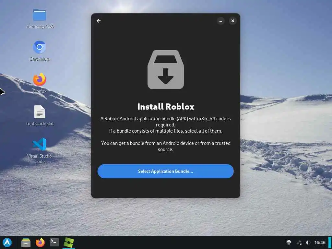The width and height of the screenshot is (332, 249).
Task: Go back using the arrow in installer header
Action: (x=99, y=21)
